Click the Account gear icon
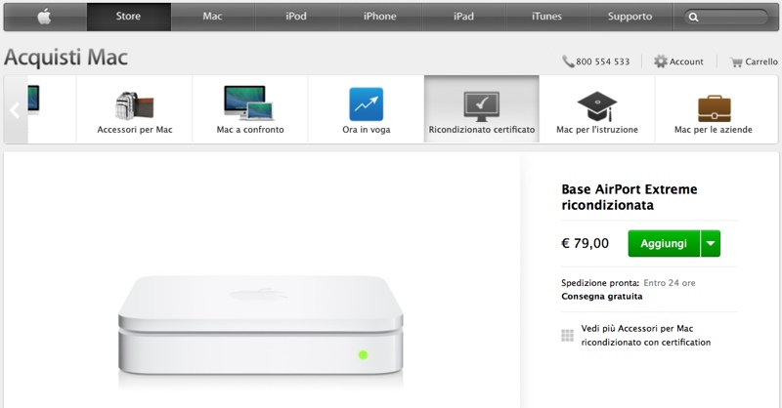The image size is (782, 408). click(661, 61)
